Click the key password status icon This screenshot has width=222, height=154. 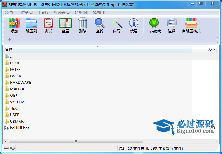click(12, 148)
